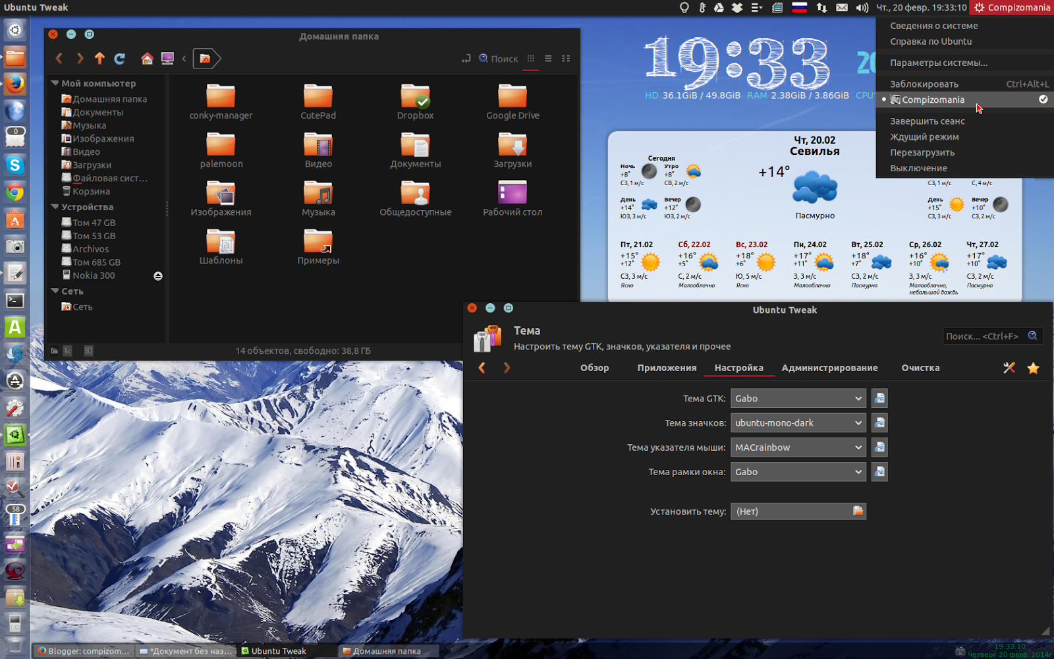Launch Skype from the launcher
The width and height of the screenshot is (1054, 659).
coord(15,165)
